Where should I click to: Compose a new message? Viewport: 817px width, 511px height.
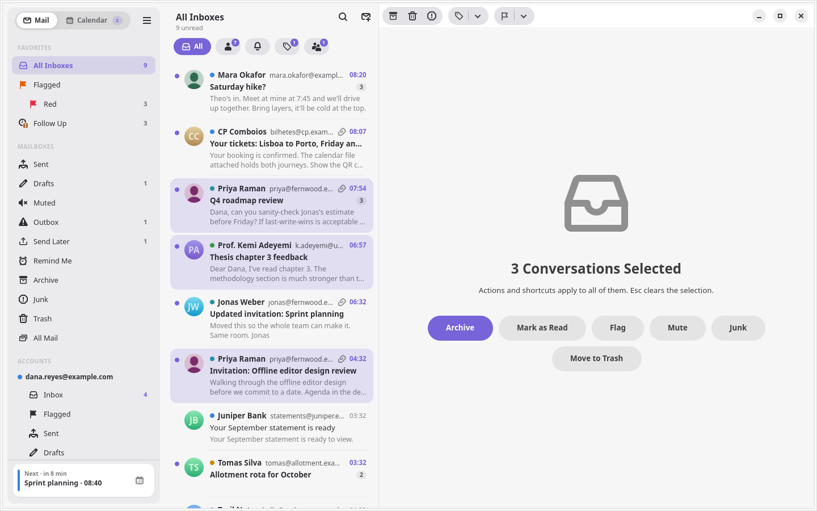tap(366, 17)
